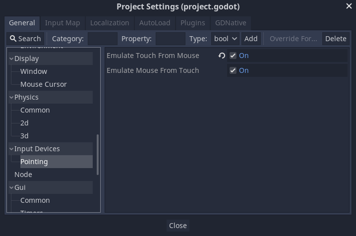Toggle Emulate Mouse From Touch checkbox
This screenshot has height=236, width=356.
233,70
